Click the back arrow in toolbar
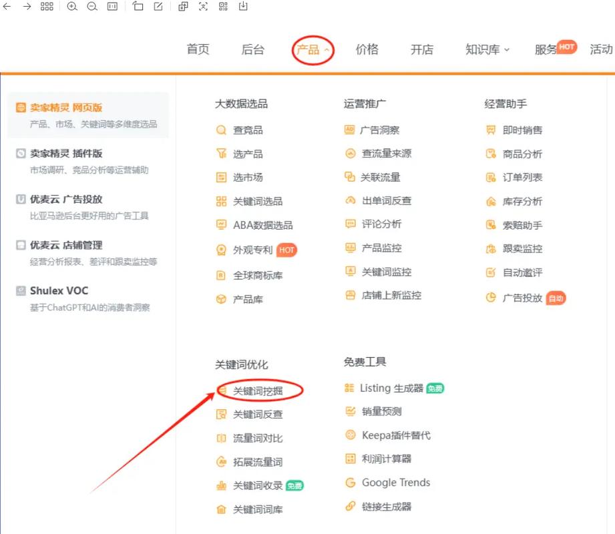 coord(7,7)
